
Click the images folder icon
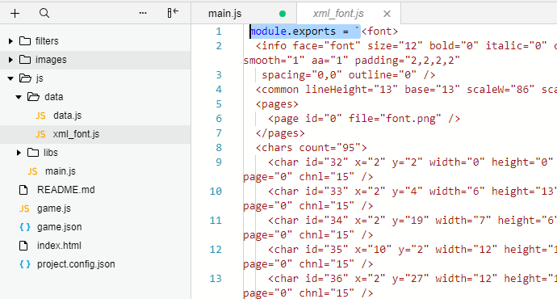point(25,59)
